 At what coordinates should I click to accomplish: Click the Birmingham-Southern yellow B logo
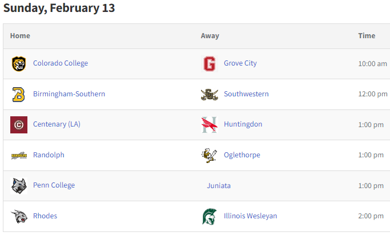tap(19, 95)
